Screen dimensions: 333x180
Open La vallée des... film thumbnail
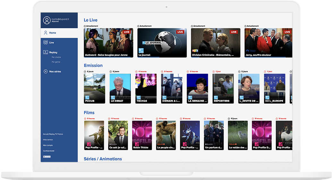point(238,135)
